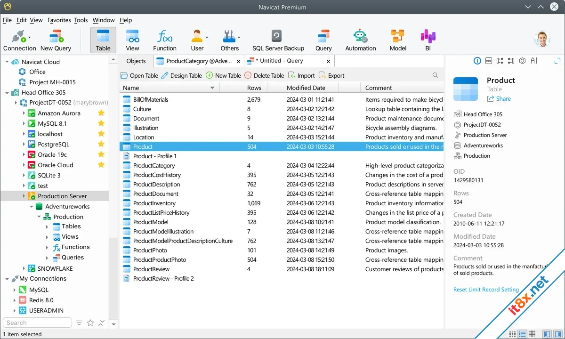This screenshot has height=339, width=565.
Task: Open the Query toolbar button
Action: pos(323,40)
